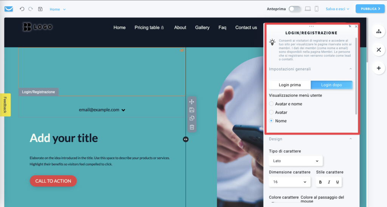Open the Tipo di carattere Lato dropdown
The width and height of the screenshot is (387, 207).
pyautogui.click(x=296, y=161)
